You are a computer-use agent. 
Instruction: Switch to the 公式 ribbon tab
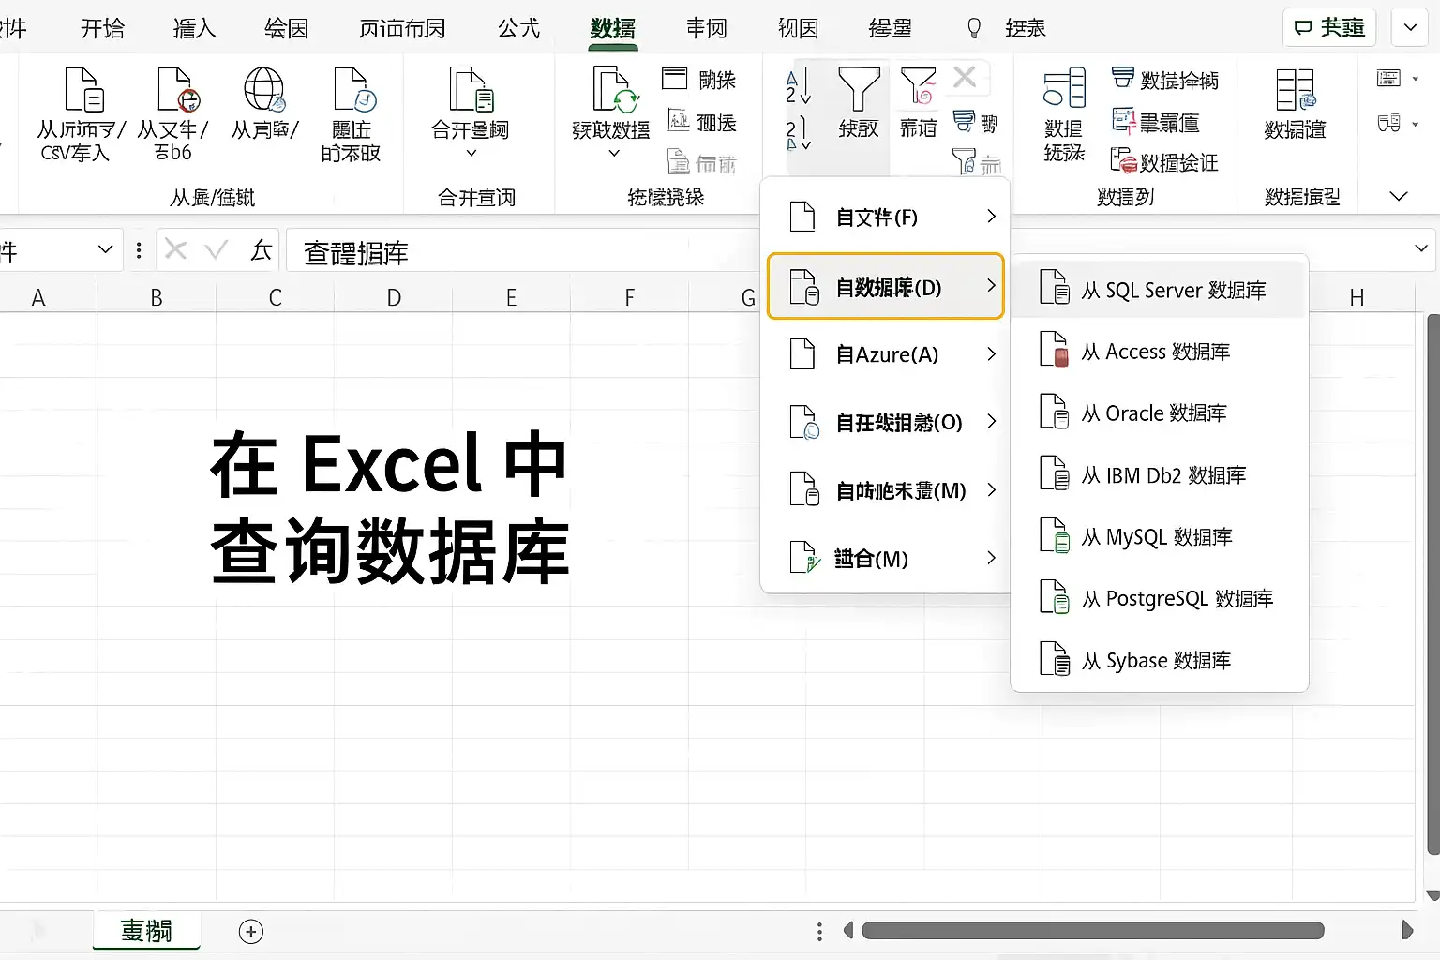pos(519,28)
